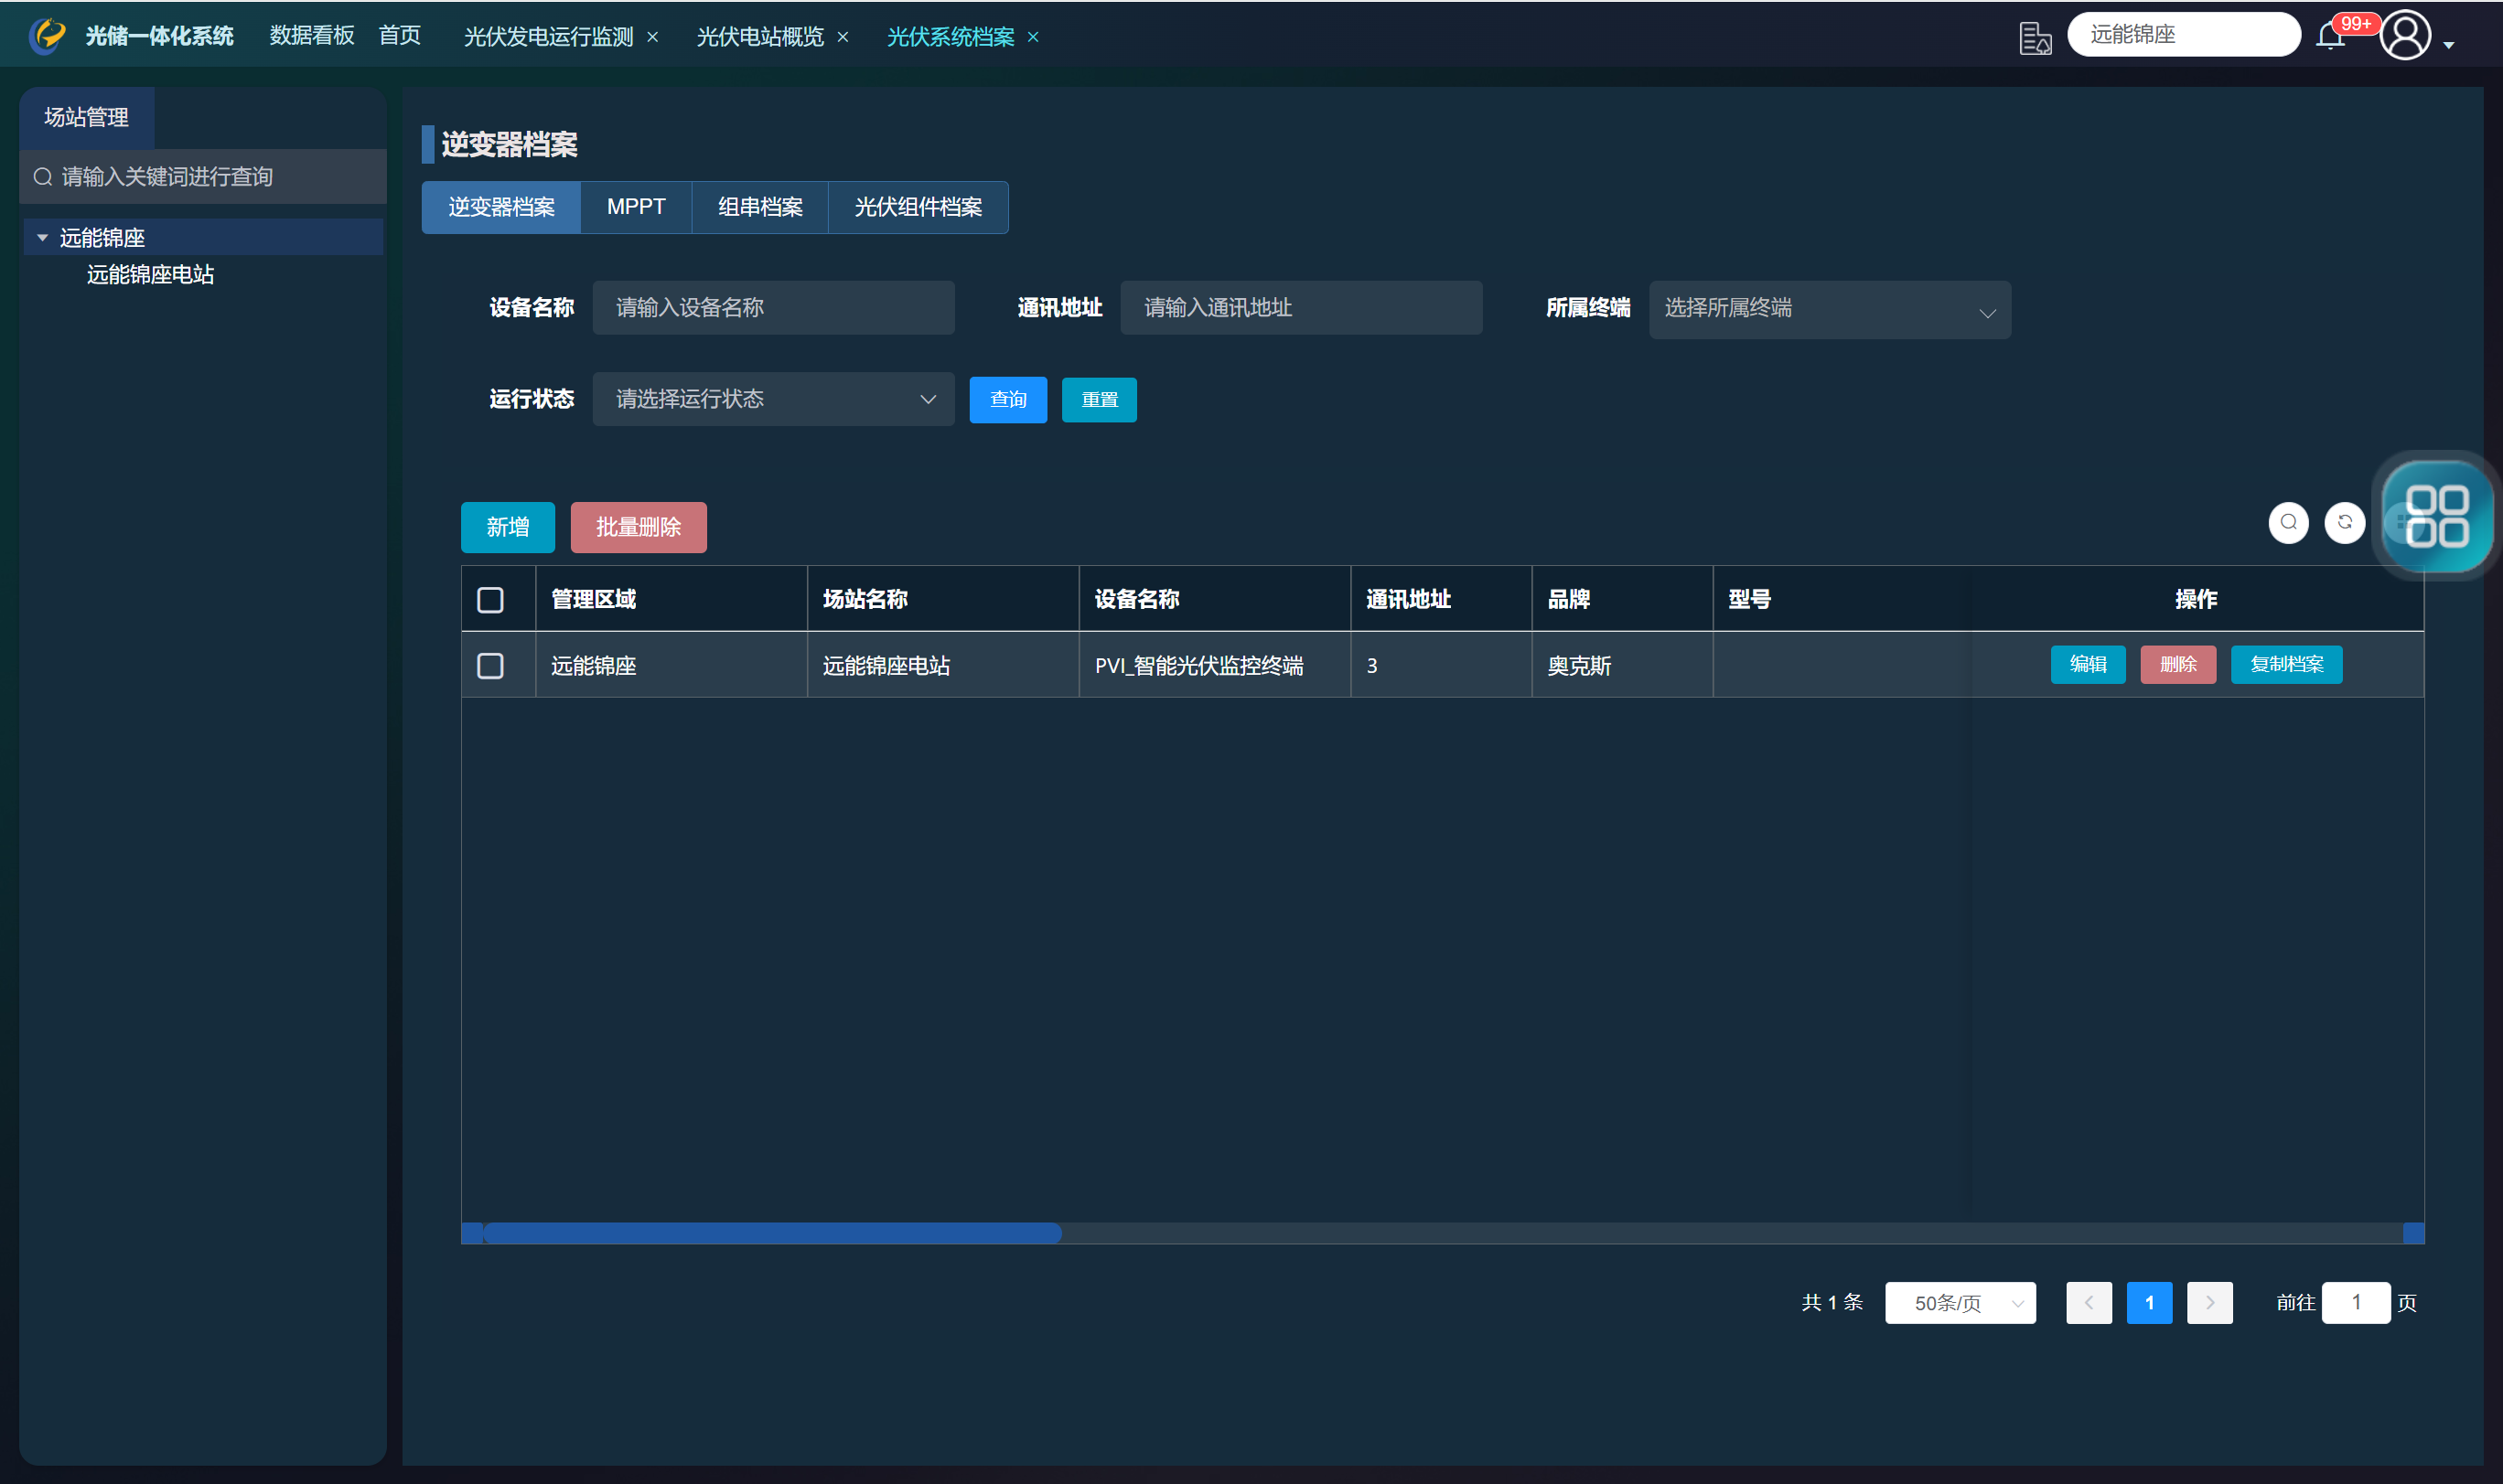Screen dimensions: 2503x1484
Task: Click the 查询 button
Action: pos(1007,400)
